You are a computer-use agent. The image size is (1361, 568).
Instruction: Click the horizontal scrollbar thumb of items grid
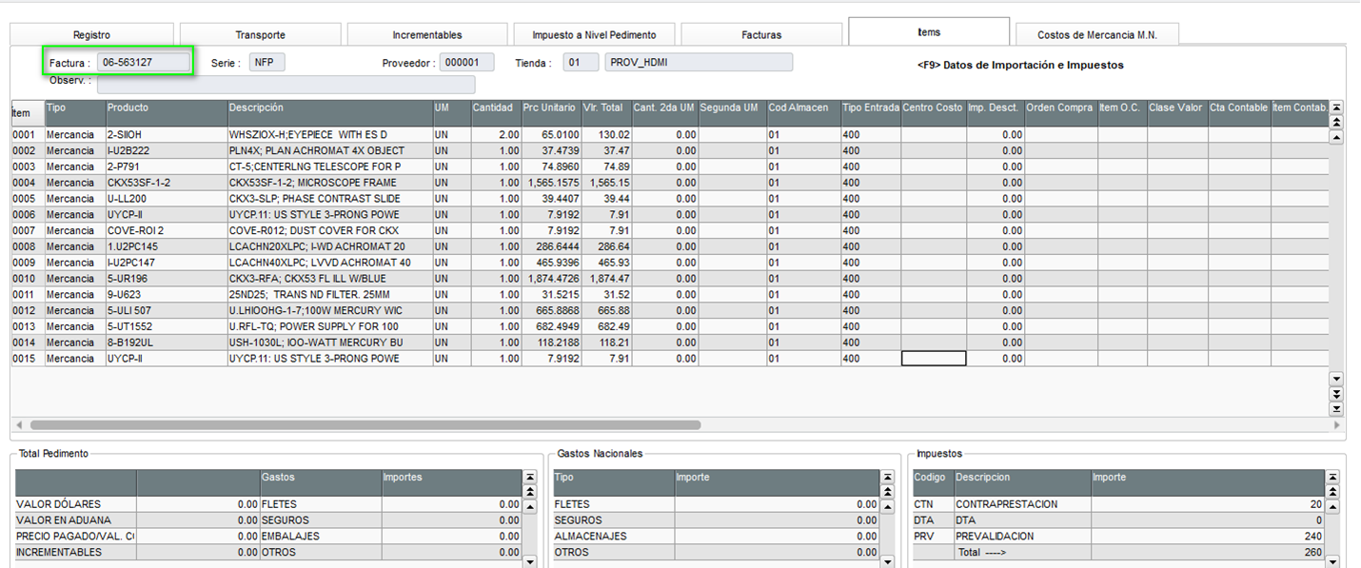[365, 425]
